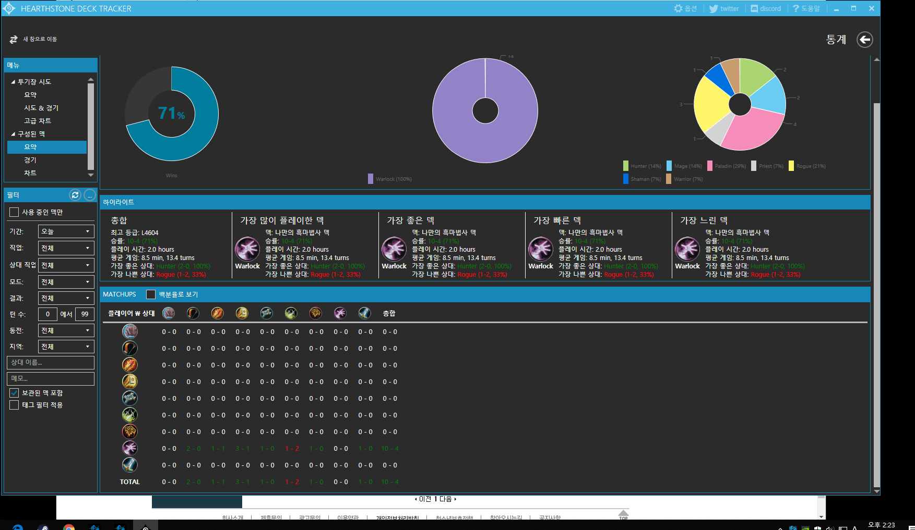The height and width of the screenshot is (530, 915).
Task: Select the Druid player row icon
Action: 130,331
